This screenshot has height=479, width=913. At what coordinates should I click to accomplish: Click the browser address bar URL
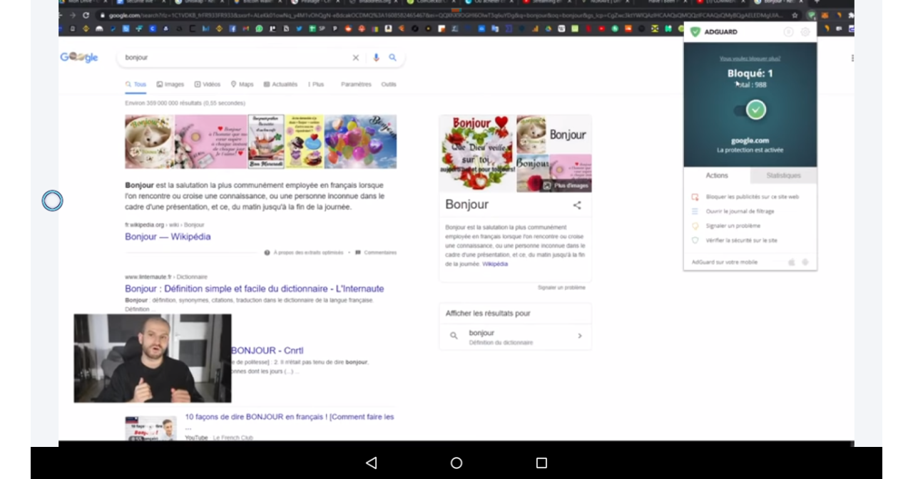(442, 15)
